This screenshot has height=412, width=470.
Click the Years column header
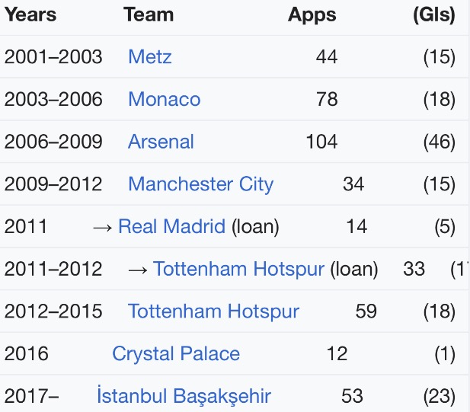(x=30, y=14)
